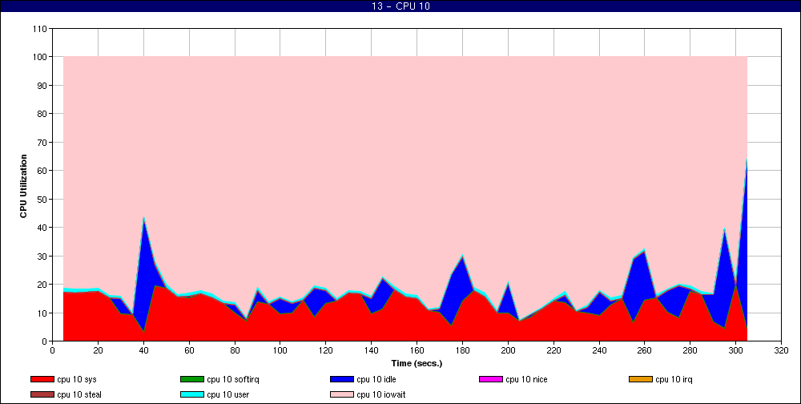
Task: Click the 10 label on the y-axis
Action: pos(43,313)
